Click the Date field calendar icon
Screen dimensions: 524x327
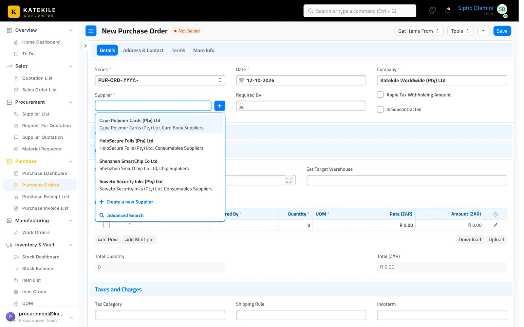[x=241, y=80]
